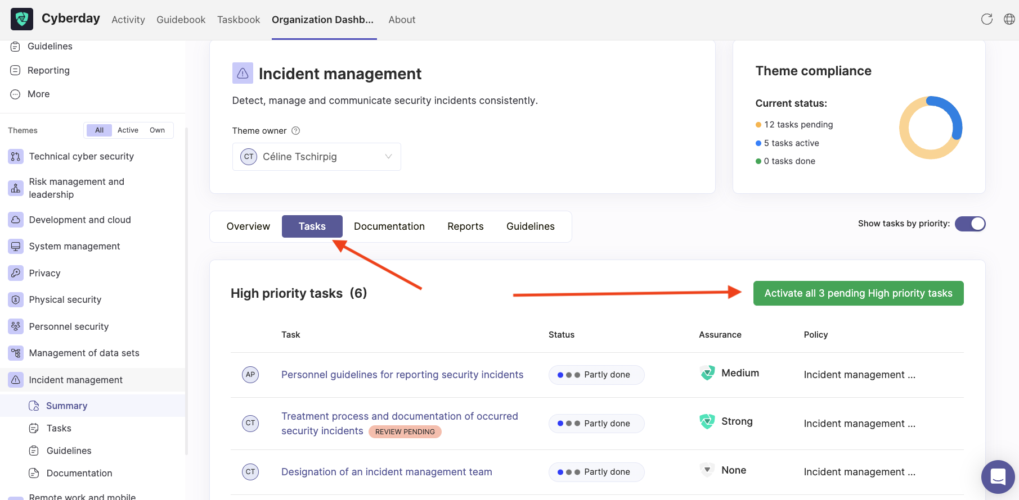Select the Active themes filter
The height and width of the screenshot is (500, 1019).
[x=128, y=130]
